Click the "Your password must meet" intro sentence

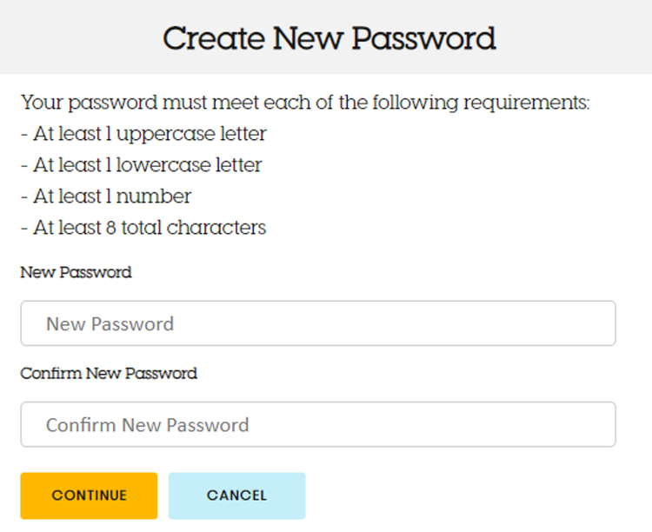[x=305, y=103]
